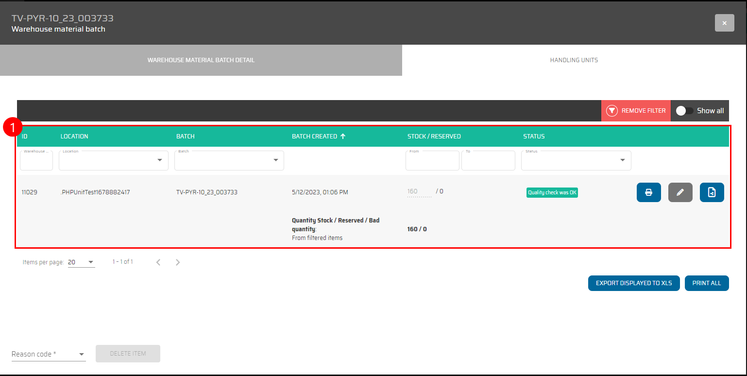Go to next page with right chevron
Screen dimensions: 747x376
pos(178,262)
